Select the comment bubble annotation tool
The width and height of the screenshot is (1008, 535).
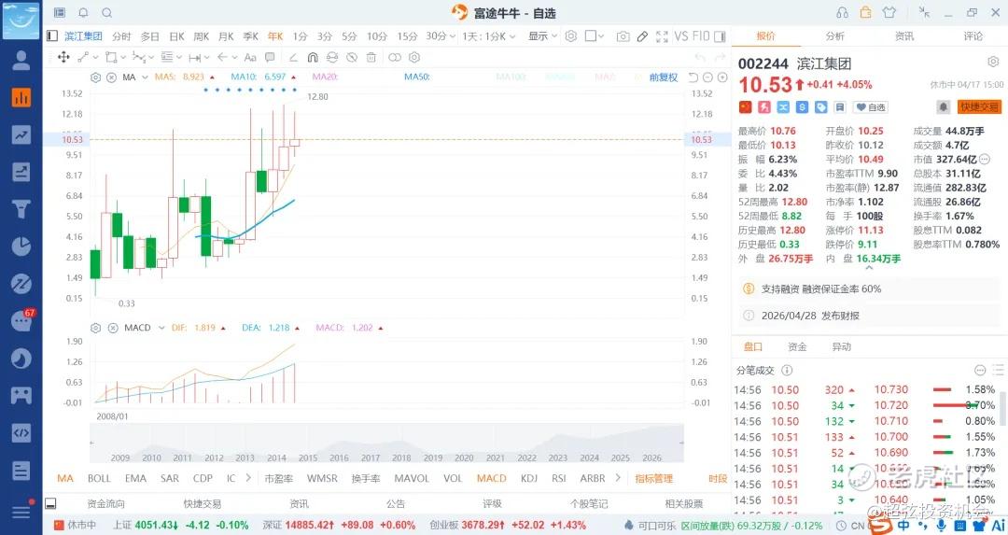click(270, 57)
